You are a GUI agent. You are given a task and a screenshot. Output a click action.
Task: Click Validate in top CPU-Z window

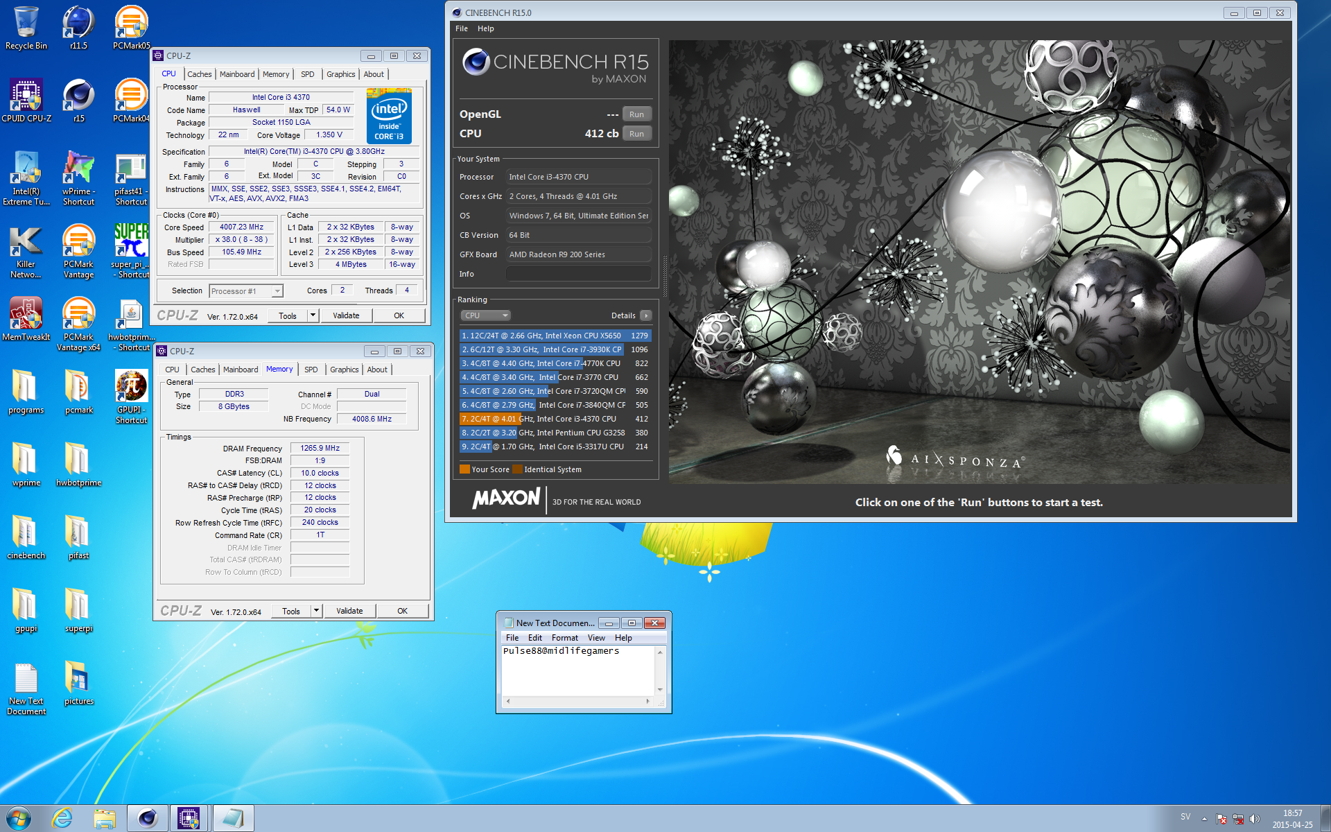pos(346,315)
